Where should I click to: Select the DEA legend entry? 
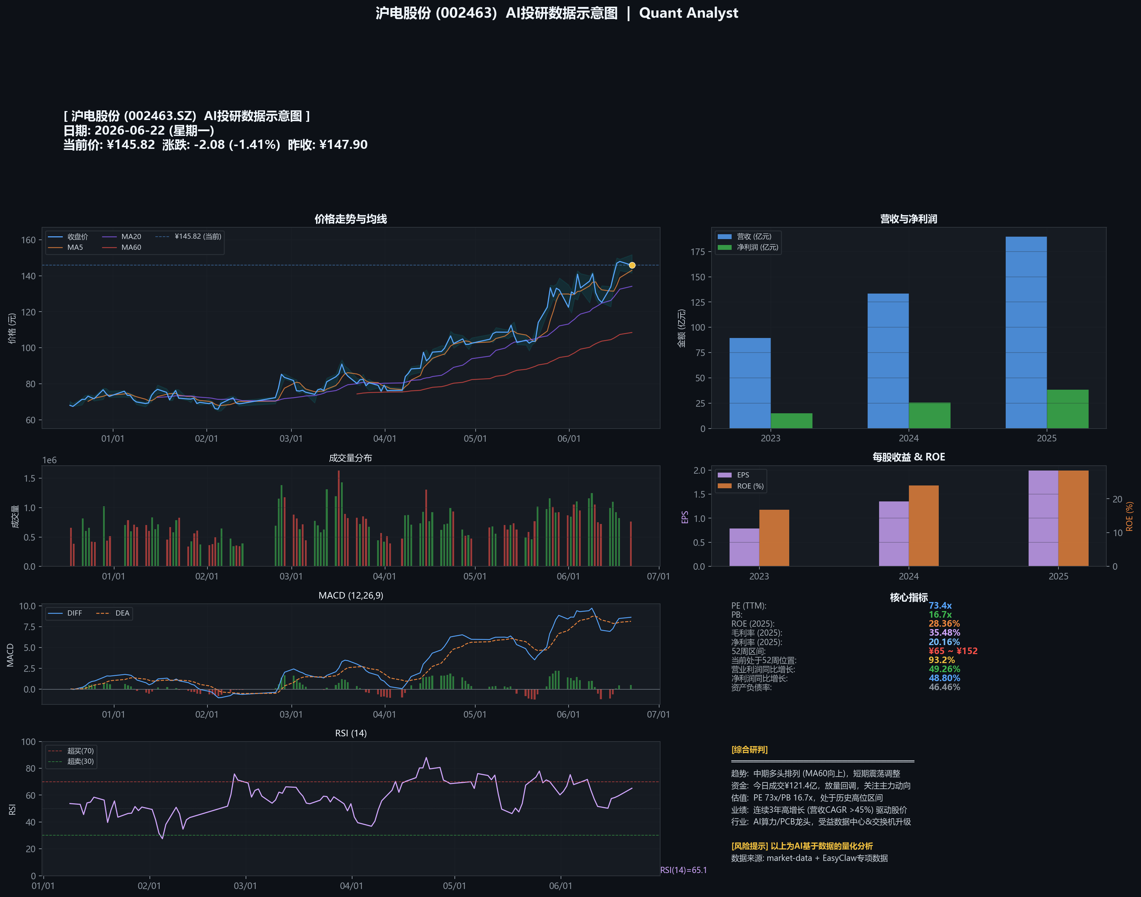(113, 613)
